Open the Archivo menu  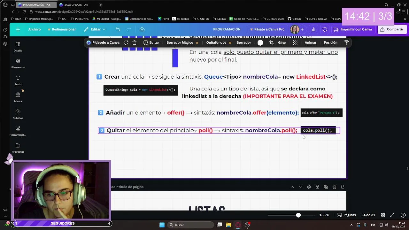point(35,29)
